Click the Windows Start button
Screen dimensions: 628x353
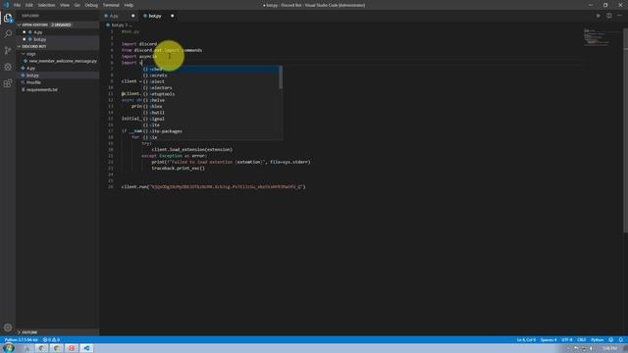coord(8,348)
